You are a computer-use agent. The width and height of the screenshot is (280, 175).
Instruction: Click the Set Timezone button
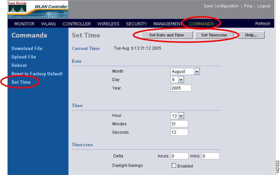214,35
